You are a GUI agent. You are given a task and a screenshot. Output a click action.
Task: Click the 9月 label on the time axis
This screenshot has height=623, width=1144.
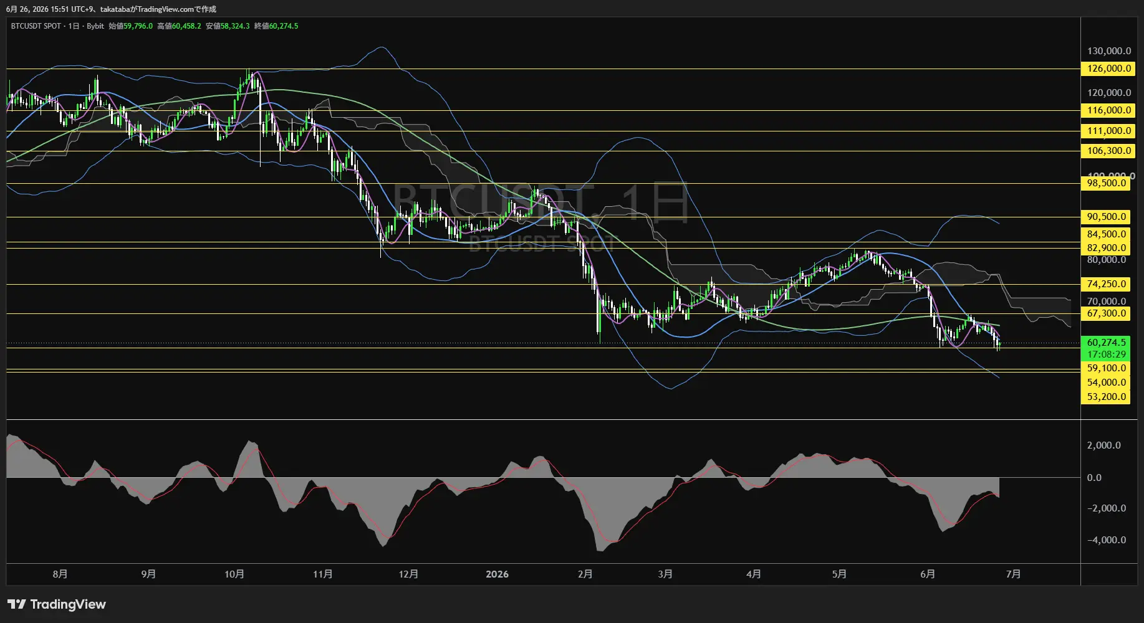tap(148, 574)
